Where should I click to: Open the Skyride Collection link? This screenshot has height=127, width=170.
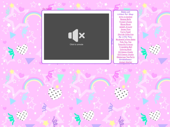coord(126,34)
